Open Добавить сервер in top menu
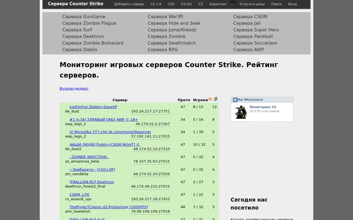The image size is (353, 220). [x=129, y=4]
